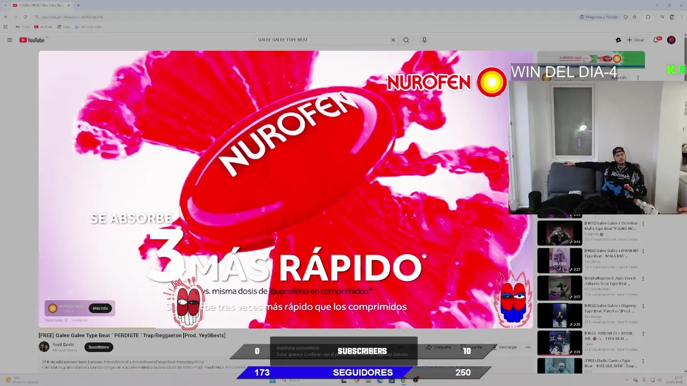Start voice search with the microphone icon
Image resolution: width=687 pixels, height=386 pixels.
coord(424,40)
